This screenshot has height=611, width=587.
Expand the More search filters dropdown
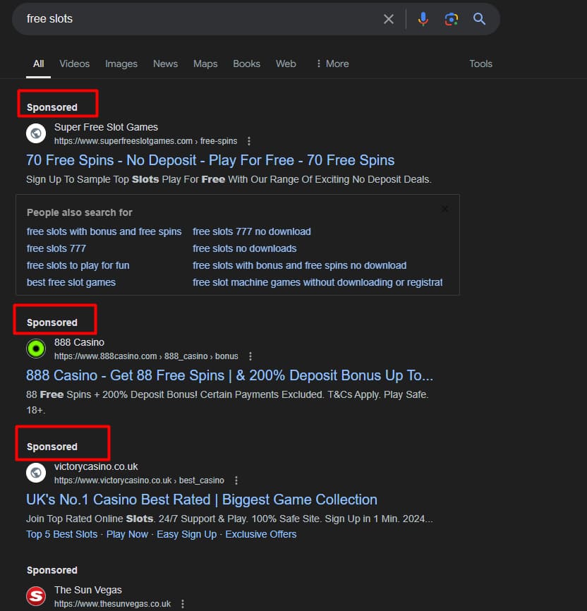pos(332,63)
